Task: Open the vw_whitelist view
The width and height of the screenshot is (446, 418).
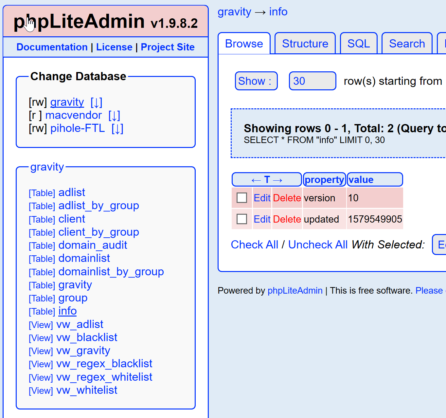Action: [x=87, y=390]
